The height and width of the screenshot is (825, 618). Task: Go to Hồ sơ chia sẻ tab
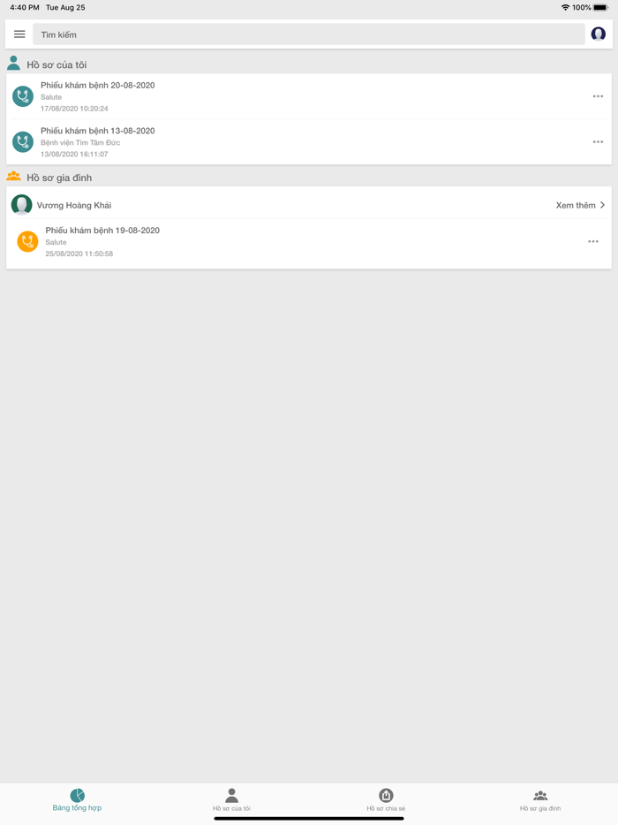click(386, 800)
